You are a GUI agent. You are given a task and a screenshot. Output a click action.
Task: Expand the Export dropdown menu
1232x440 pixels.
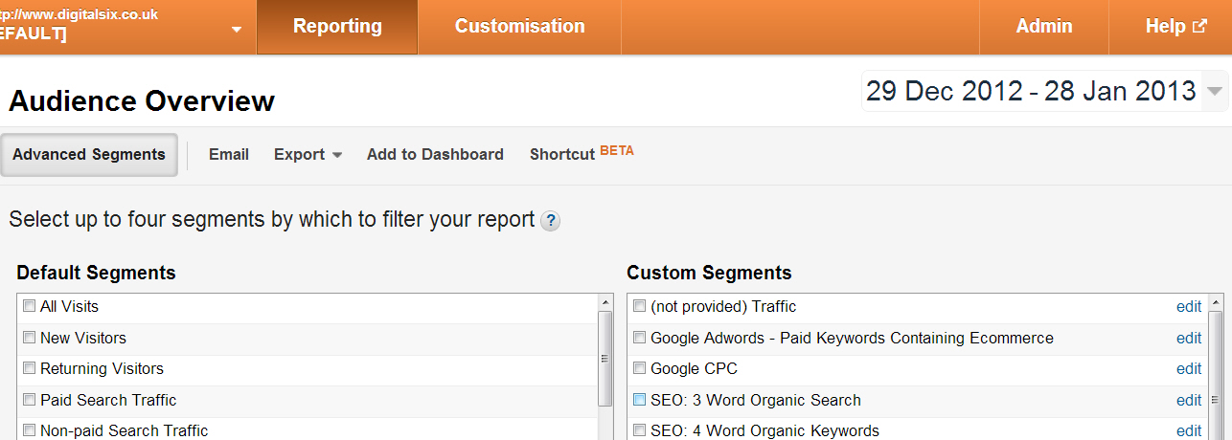(308, 155)
